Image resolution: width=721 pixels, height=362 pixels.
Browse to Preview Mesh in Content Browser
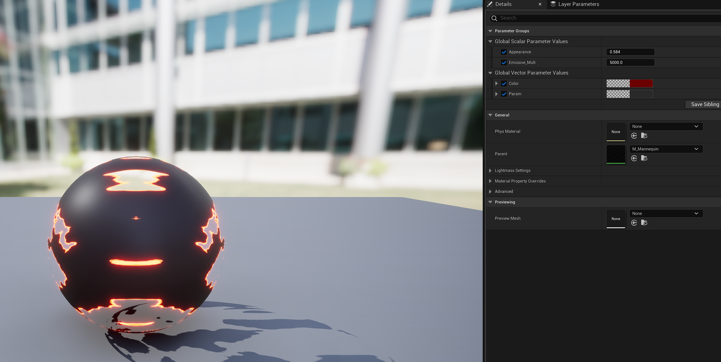[644, 223]
